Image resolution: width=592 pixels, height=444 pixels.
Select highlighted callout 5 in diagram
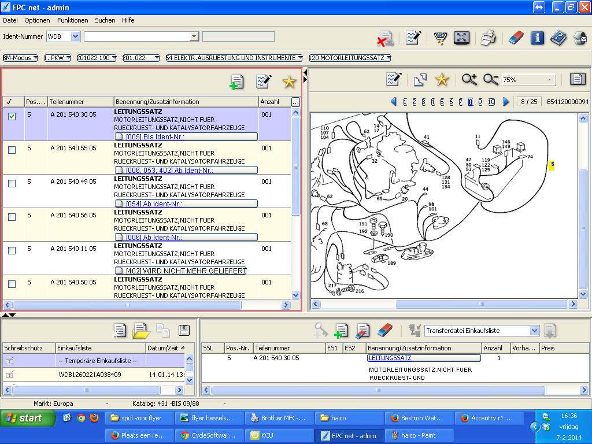click(x=552, y=165)
